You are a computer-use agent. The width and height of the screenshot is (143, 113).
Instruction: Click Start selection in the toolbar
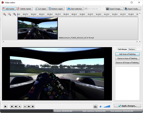tap(75, 9)
